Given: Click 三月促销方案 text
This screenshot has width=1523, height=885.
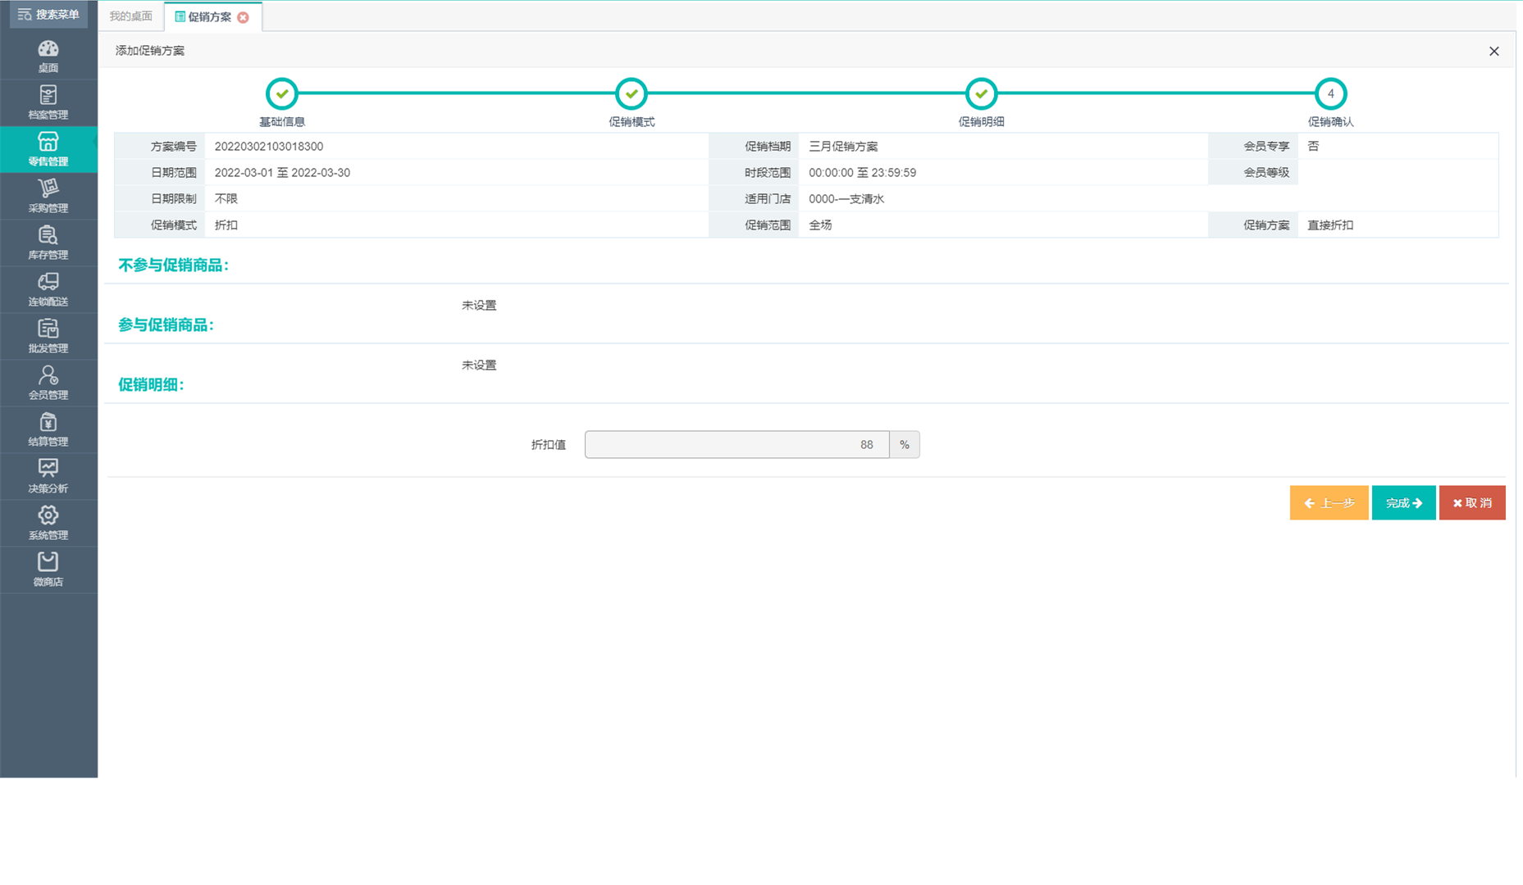Looking at the screenshot, I should [x=843, y=146].
